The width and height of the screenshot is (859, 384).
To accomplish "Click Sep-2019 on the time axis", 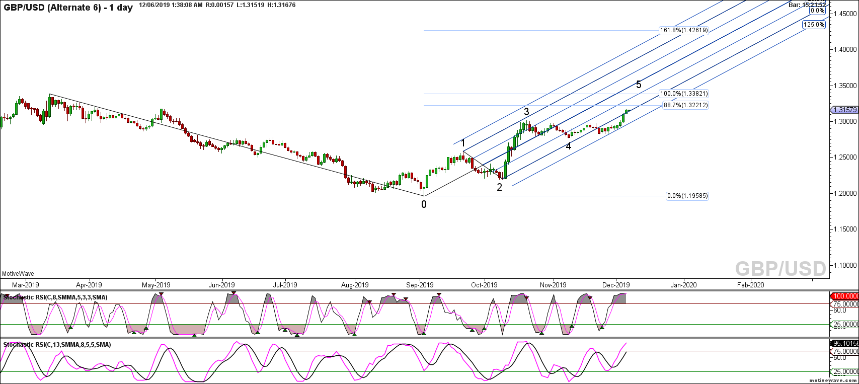I will (x=420, y=284).
